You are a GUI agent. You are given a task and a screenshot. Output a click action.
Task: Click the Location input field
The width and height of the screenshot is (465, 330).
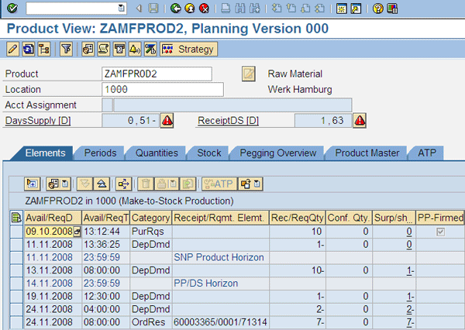pos(155,89)
